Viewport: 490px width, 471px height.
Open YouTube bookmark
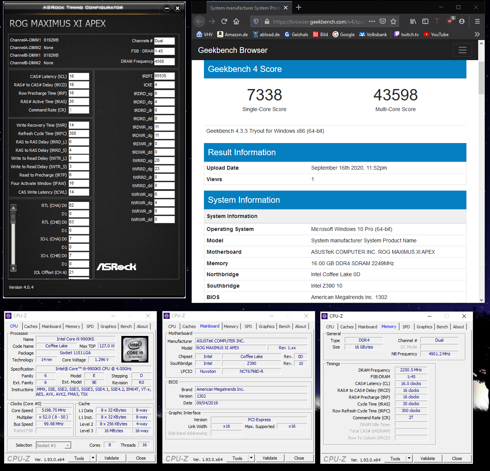(x=436, y=34)
